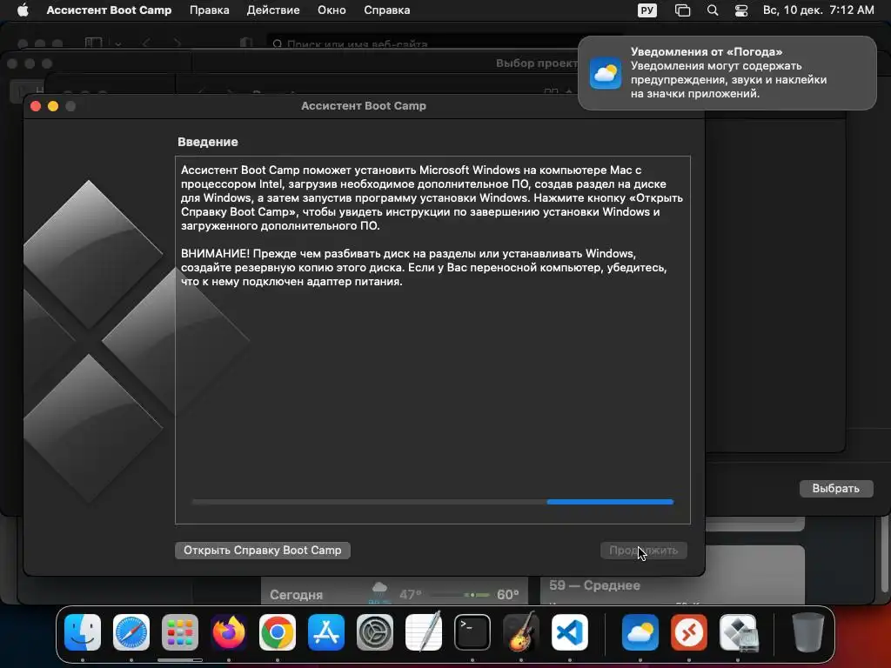This screenshot has width=891, height=668.
Task: Click Открыть Справку Boot Camp button
Action: click(x=263, y=550)
